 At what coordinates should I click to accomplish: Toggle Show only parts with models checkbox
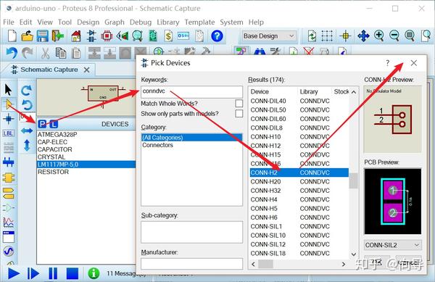tap(239, 114)
